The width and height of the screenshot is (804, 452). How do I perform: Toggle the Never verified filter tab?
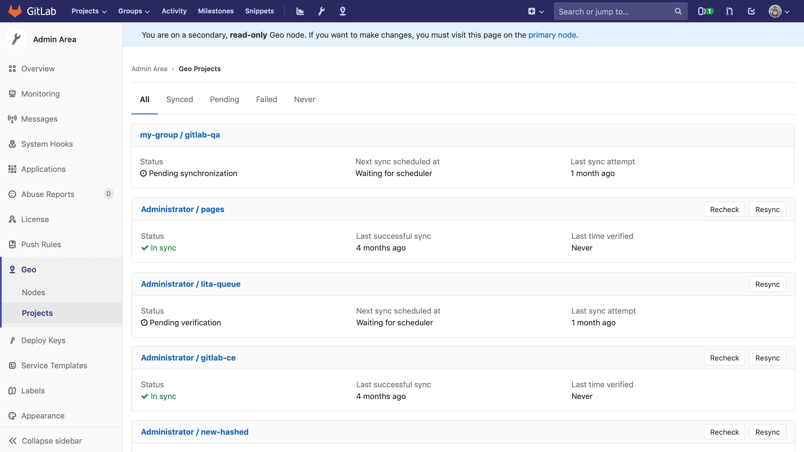click(305, 99)
